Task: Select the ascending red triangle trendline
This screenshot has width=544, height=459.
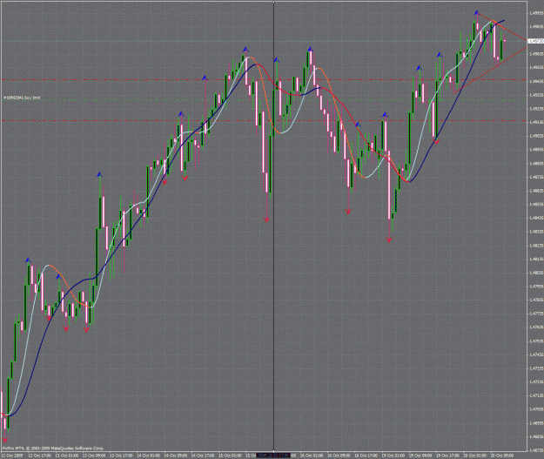Action: coord(490,70)
